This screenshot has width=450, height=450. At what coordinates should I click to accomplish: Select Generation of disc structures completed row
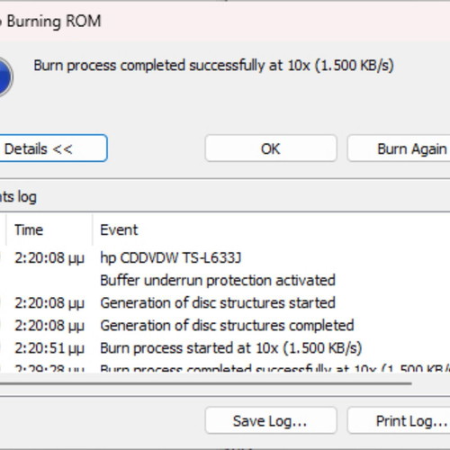pos(227,325)
